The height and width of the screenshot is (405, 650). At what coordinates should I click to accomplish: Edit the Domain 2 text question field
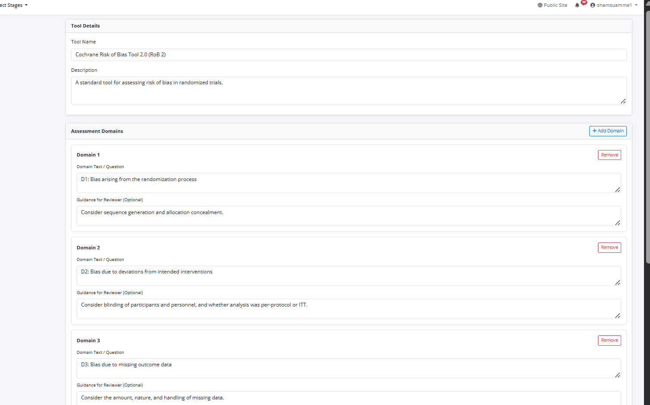click(348, 276)
